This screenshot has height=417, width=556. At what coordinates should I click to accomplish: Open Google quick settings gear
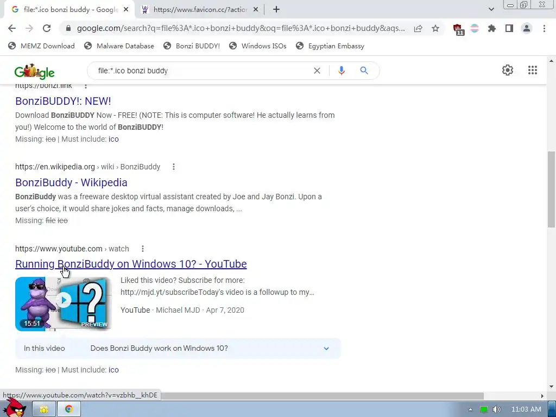(508, 70)
